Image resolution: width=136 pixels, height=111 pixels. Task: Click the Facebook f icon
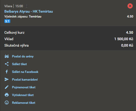pos(7,72)
